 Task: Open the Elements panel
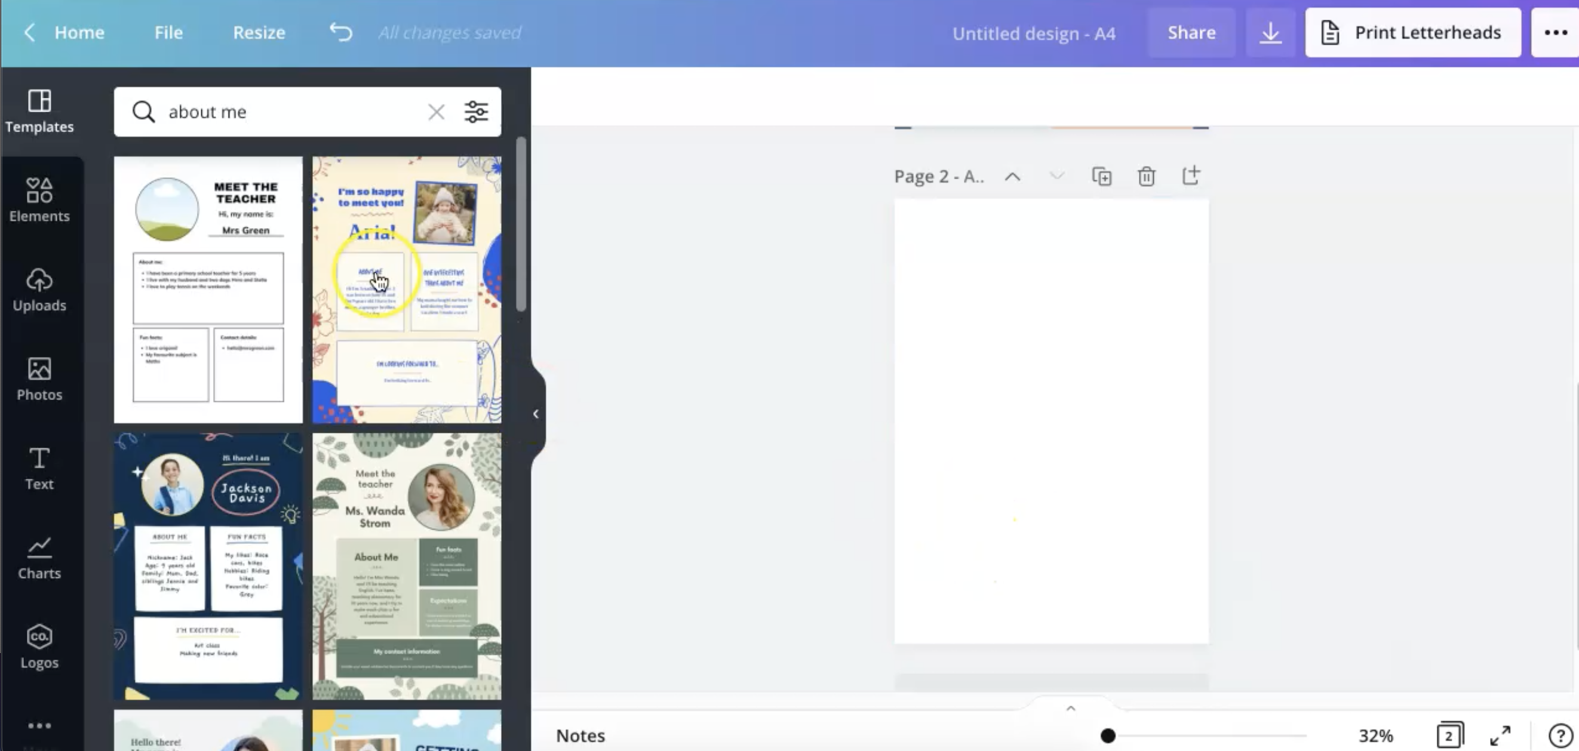coord(40,200)
